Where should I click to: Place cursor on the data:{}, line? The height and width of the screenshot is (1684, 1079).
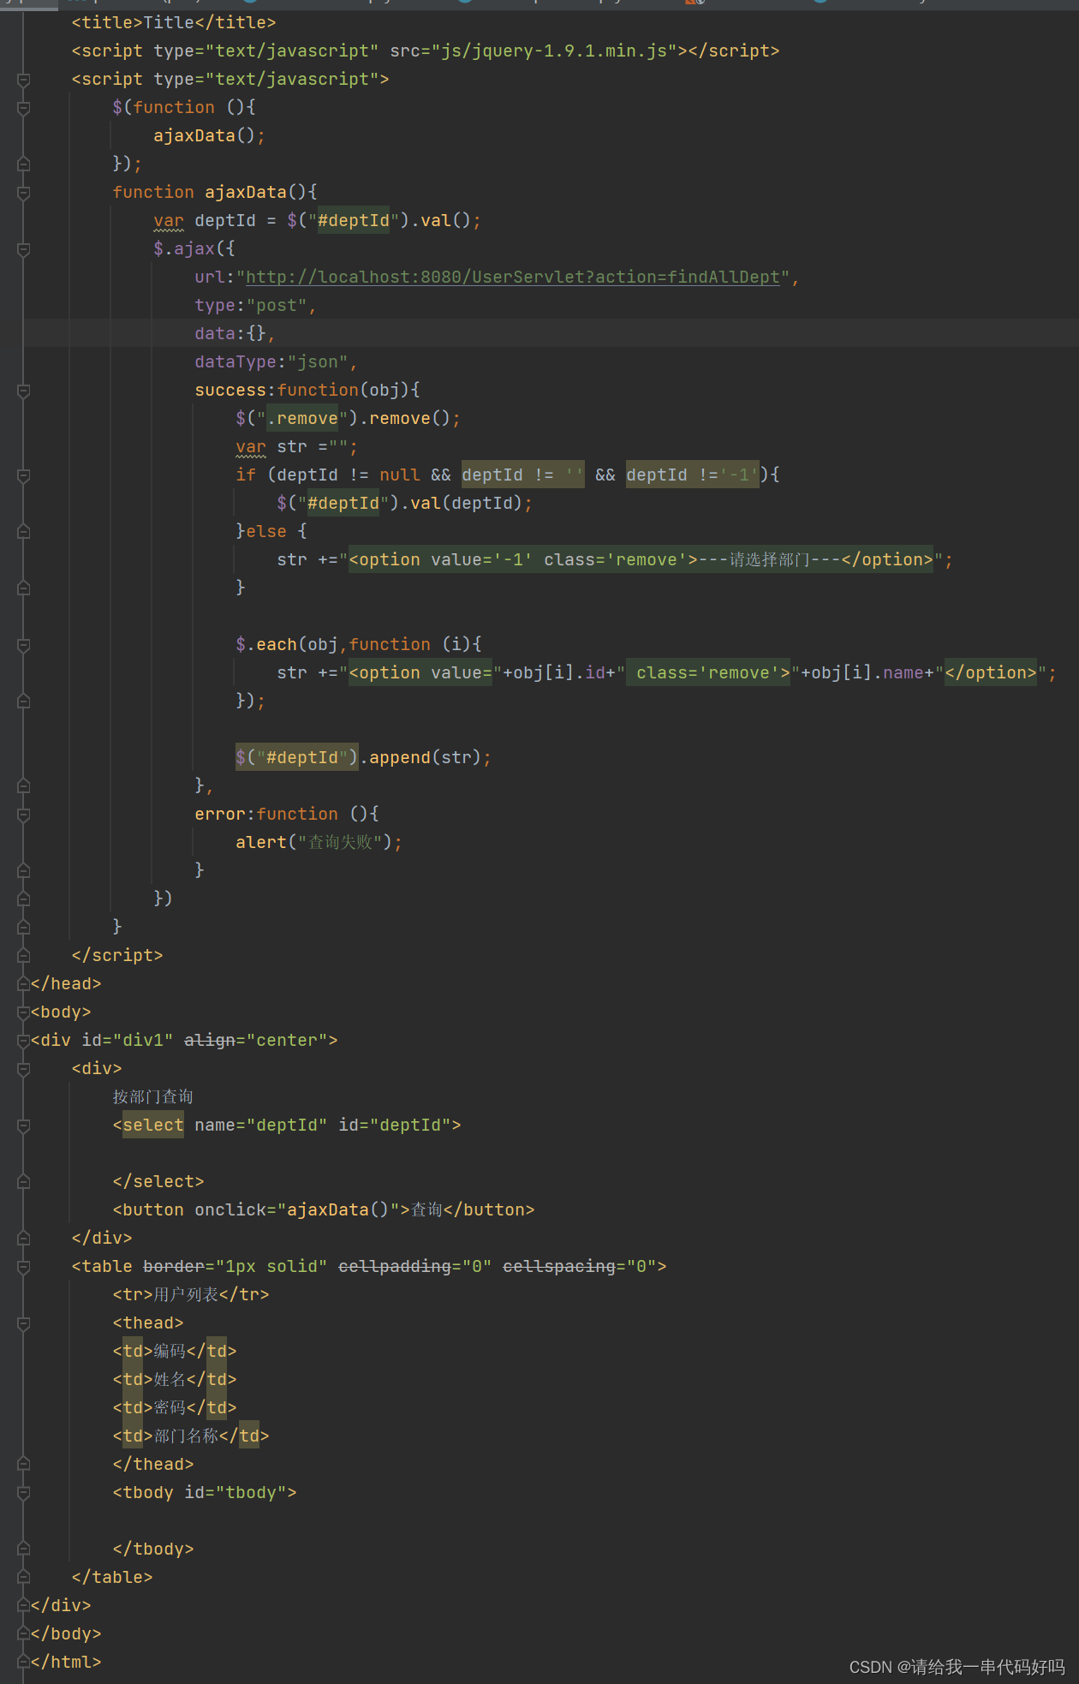coord(235,334)
